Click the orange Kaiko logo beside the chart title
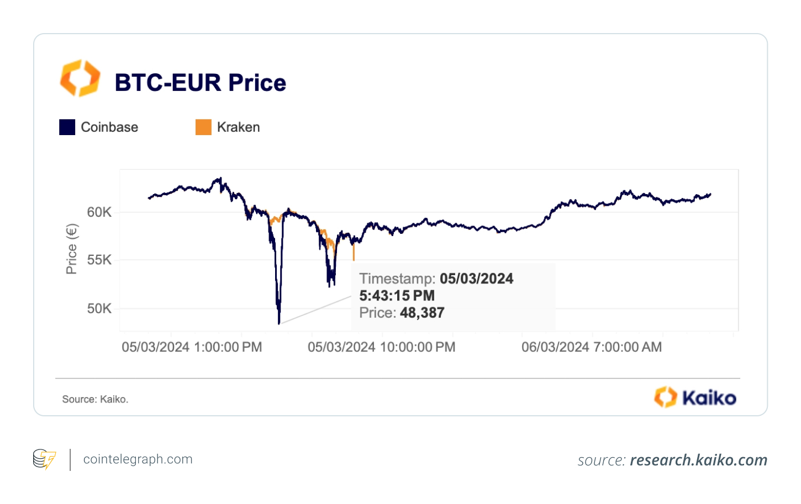Screen dimensions: 801x504 (x=80, y=78)
